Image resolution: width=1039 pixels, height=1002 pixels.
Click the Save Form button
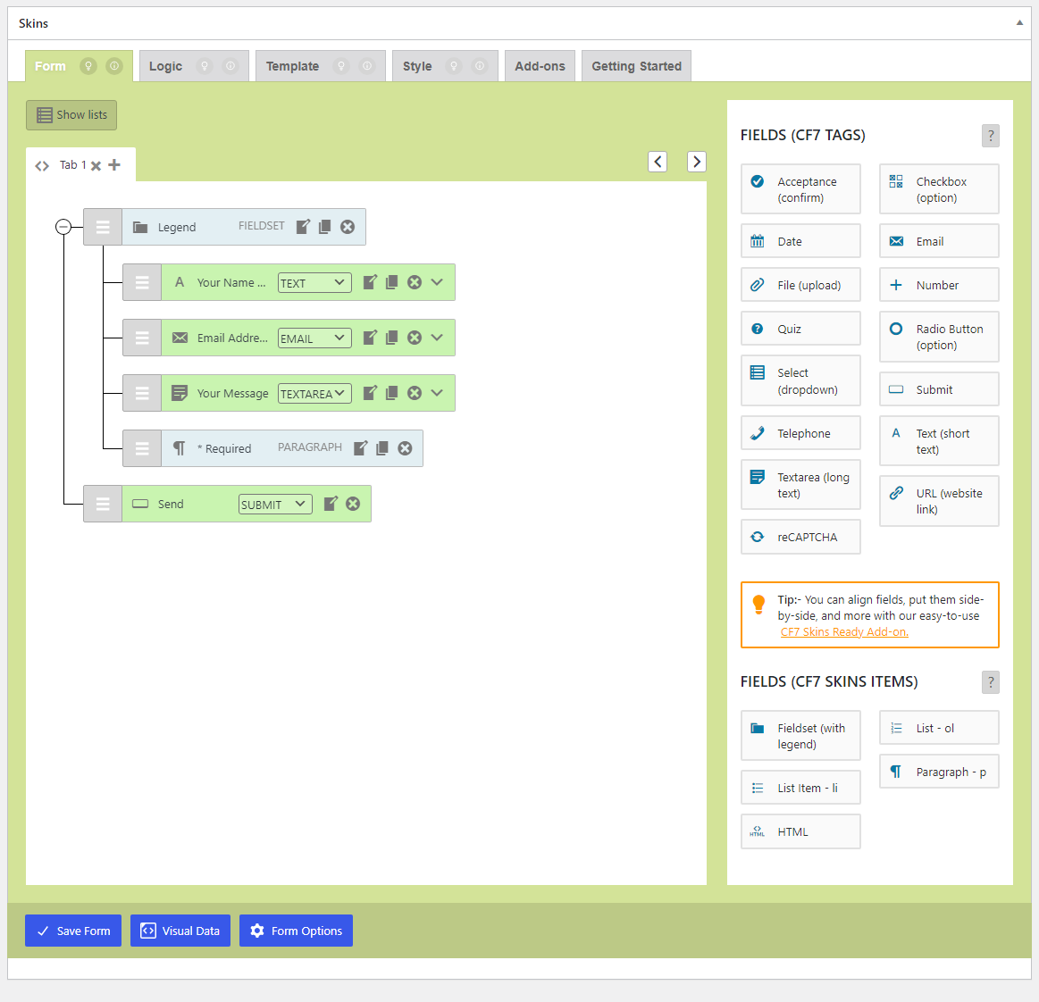click(x=73, y=931)
